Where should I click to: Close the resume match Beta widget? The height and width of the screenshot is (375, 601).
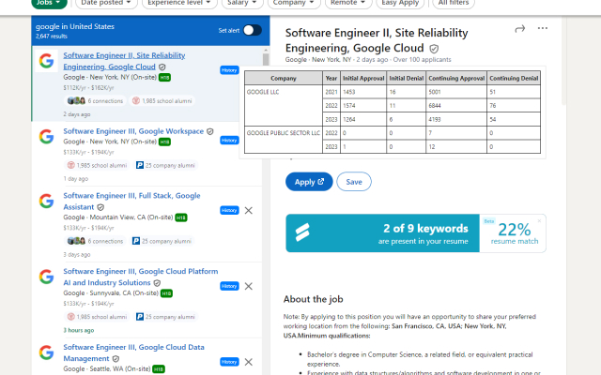(x=539, y=221)
